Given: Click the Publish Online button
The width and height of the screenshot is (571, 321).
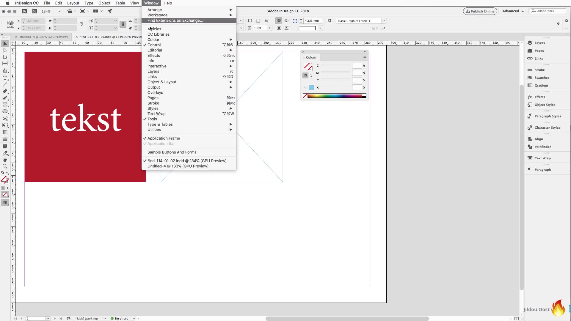Looking at the screenshot, I should [x=480, y=11].
